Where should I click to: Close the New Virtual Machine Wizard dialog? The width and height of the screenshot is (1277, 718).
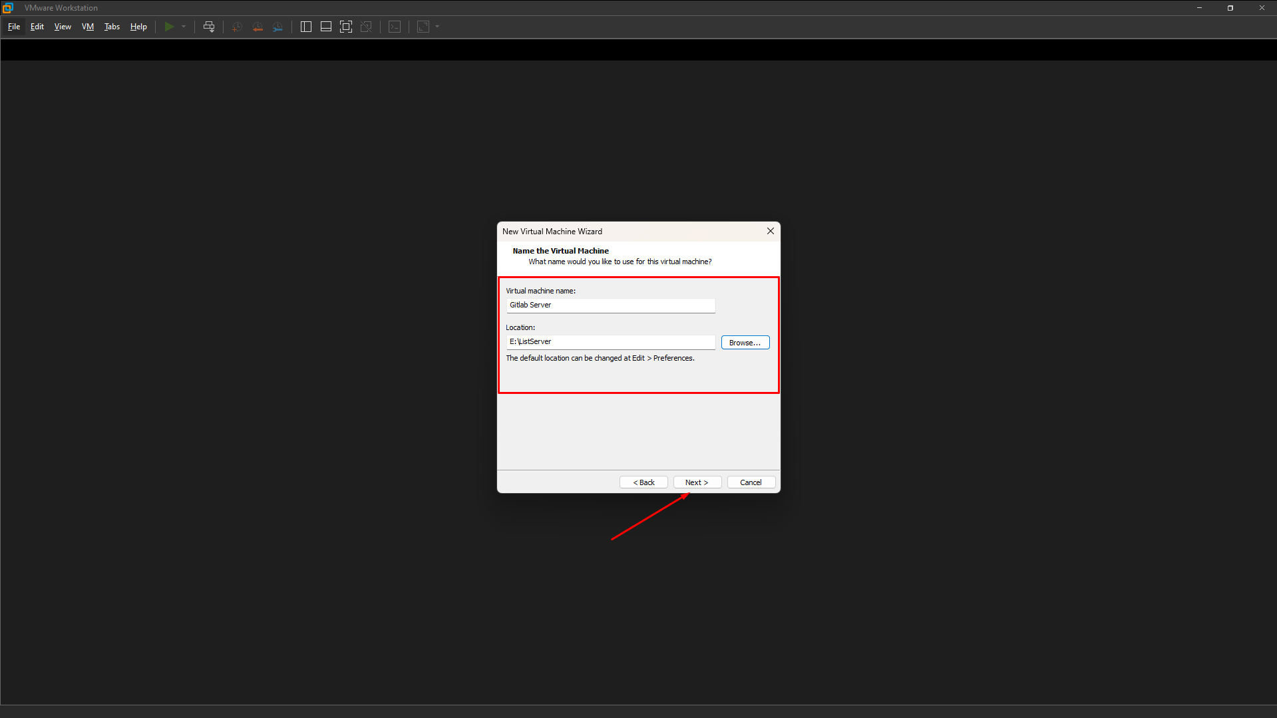pyautogui.click(x=771, y=232)
